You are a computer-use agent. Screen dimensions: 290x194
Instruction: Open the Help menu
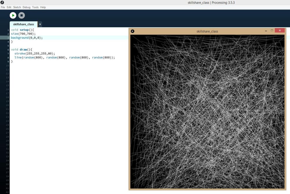coord(43,7)
